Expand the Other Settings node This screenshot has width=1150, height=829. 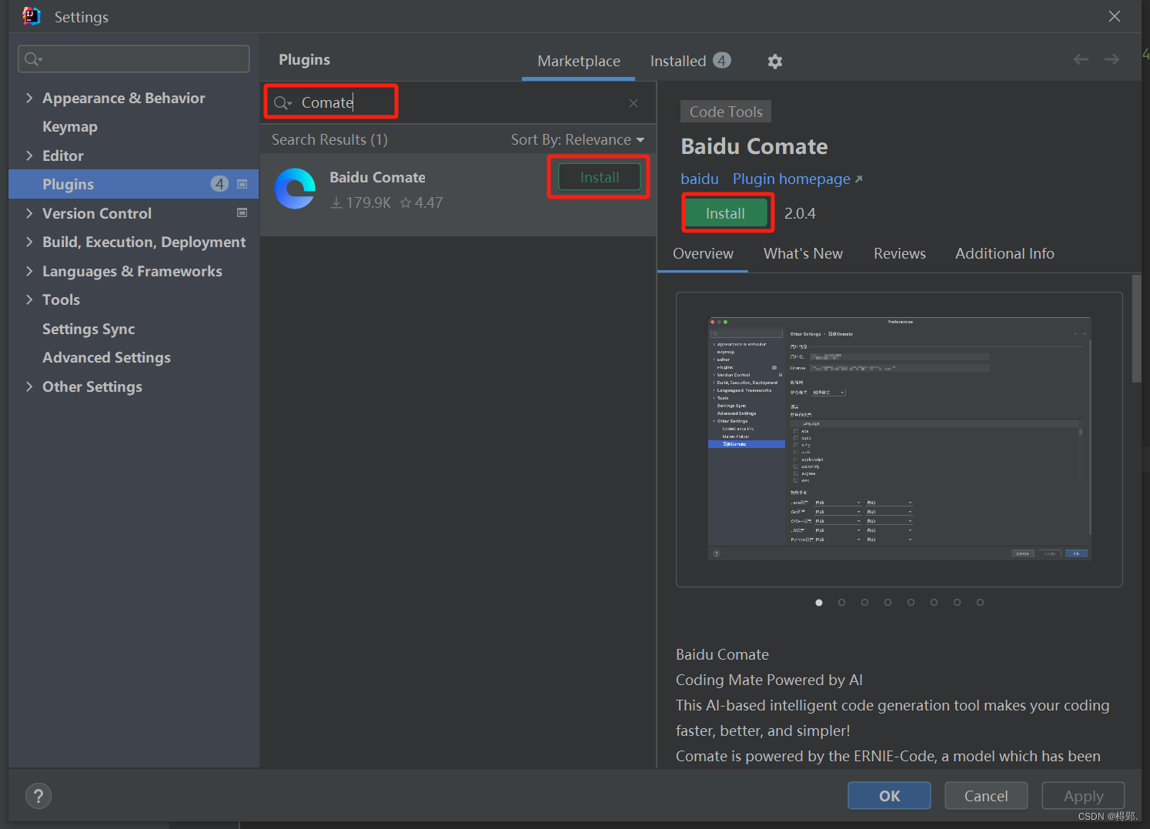pos(29,386)
